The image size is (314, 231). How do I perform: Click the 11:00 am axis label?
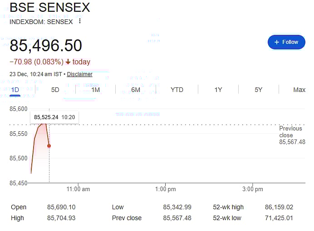(78, 189)
